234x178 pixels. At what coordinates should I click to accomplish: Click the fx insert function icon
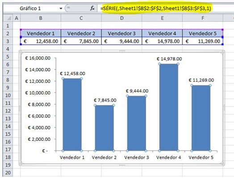pyautogui.click(x=92, y=8)
